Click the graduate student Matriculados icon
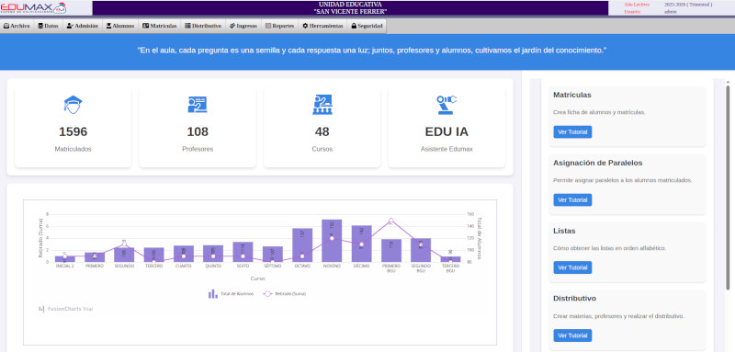This screenshot has width=735, height=352. coord(73,105)
